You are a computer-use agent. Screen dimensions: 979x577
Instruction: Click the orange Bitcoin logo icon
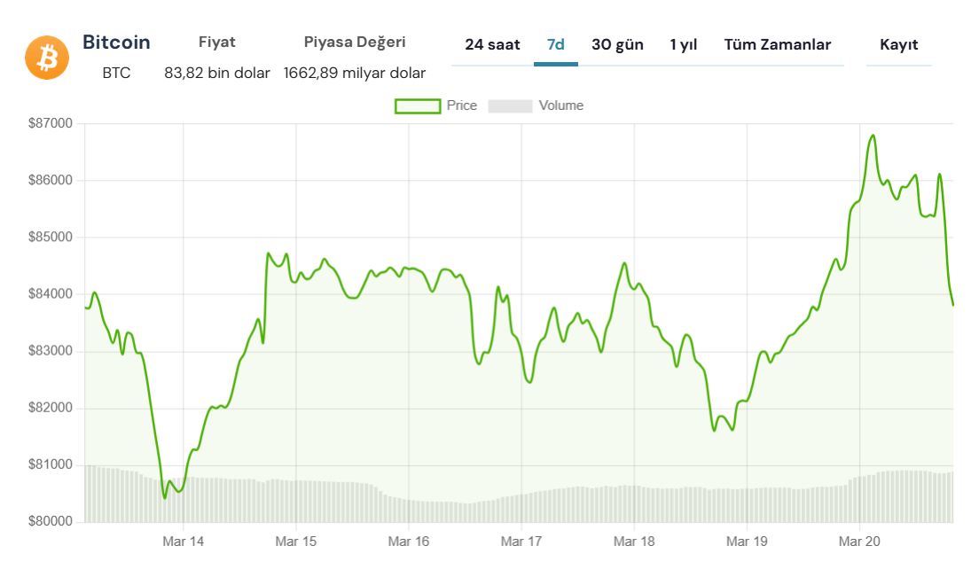click(x=47, y=58)
